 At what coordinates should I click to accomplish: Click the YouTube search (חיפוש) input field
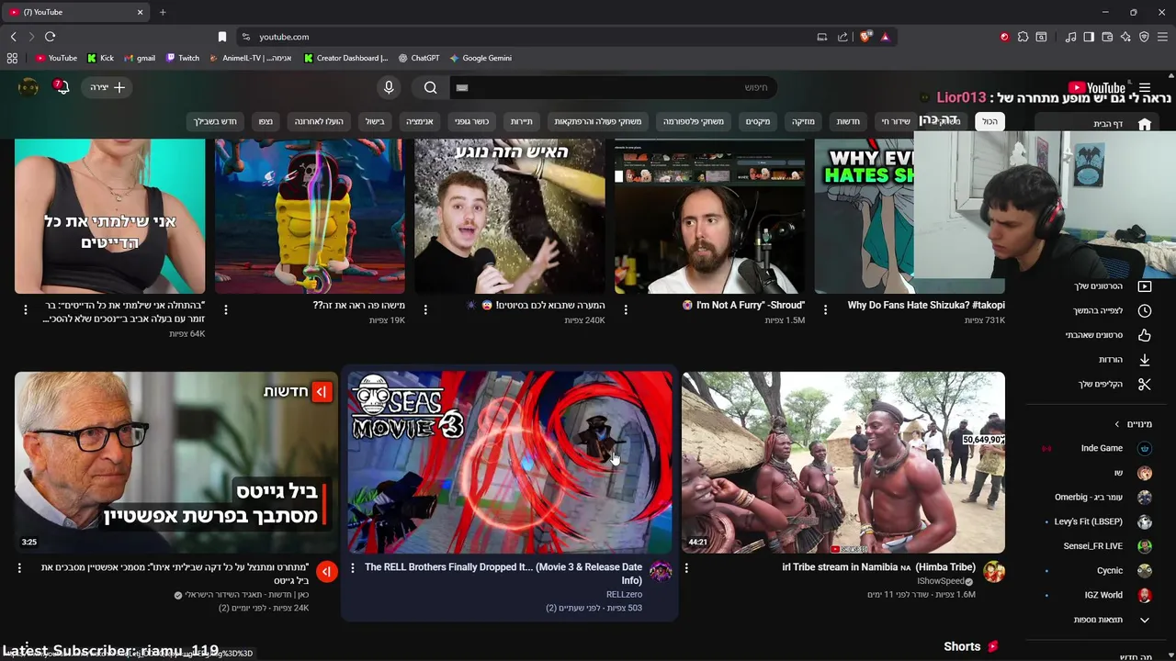point(613,87)
